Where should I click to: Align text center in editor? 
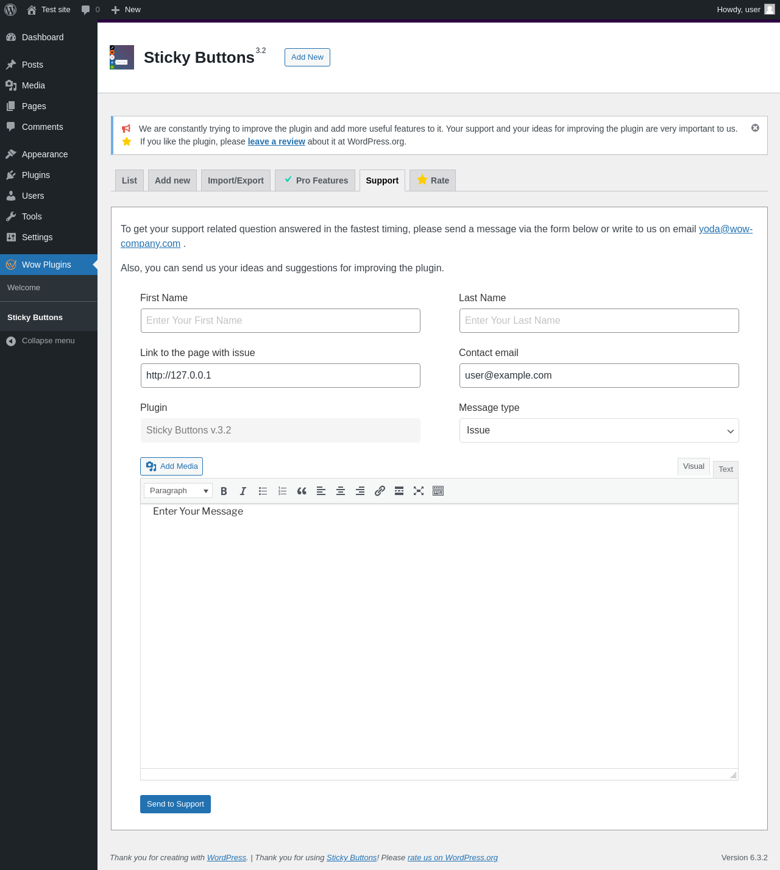tap(341, 491)
